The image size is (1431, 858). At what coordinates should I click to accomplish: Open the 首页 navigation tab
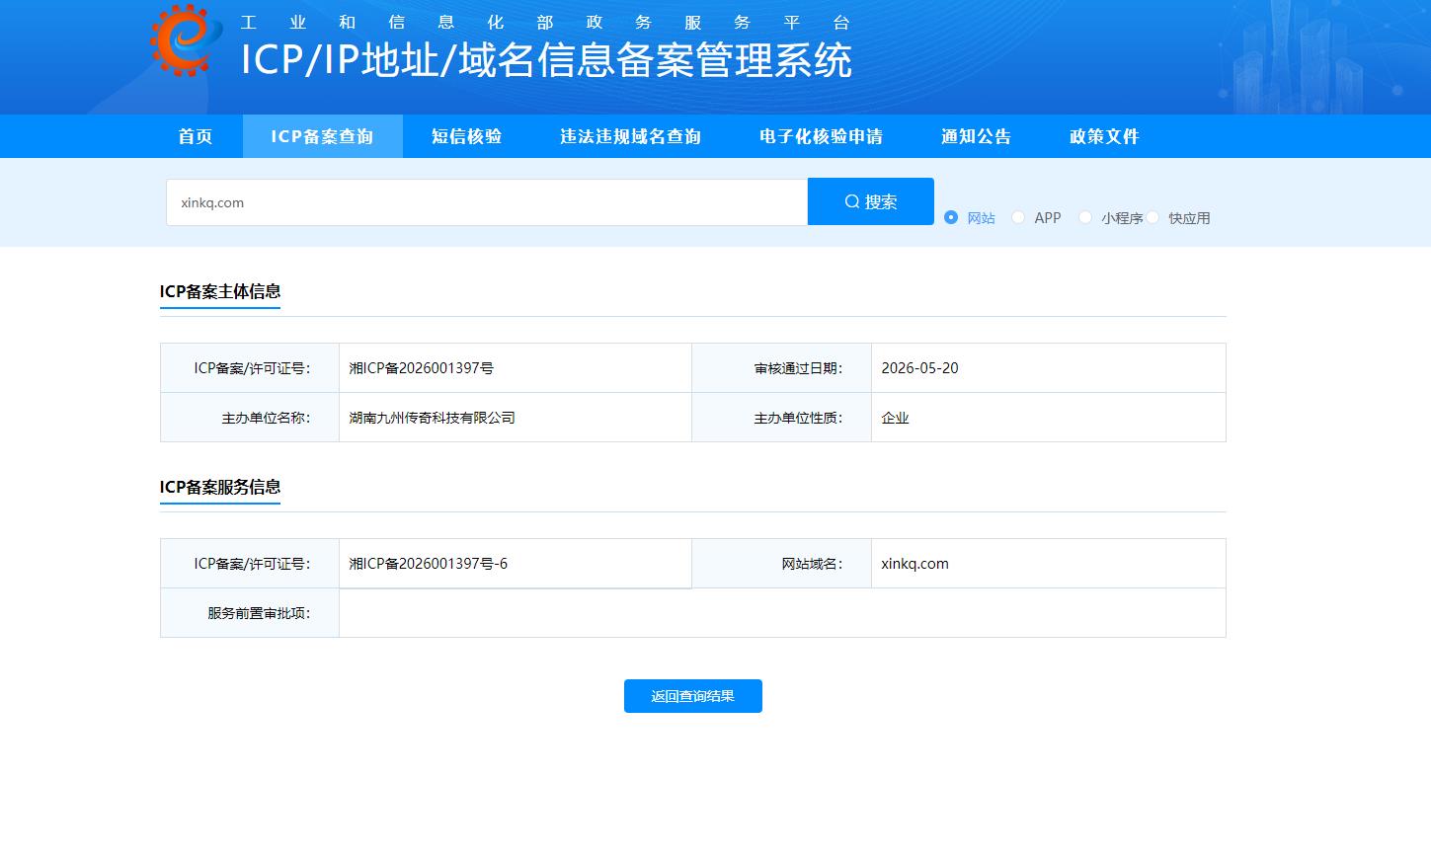tap(196, 136)
